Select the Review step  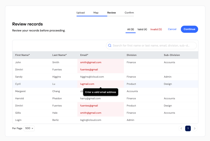(112, 13)
